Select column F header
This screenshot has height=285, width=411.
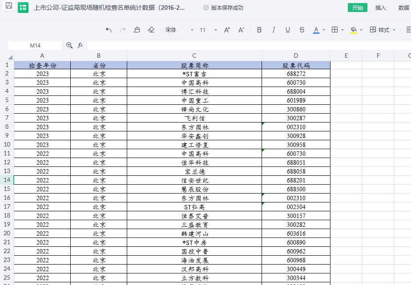pos(378,55)
